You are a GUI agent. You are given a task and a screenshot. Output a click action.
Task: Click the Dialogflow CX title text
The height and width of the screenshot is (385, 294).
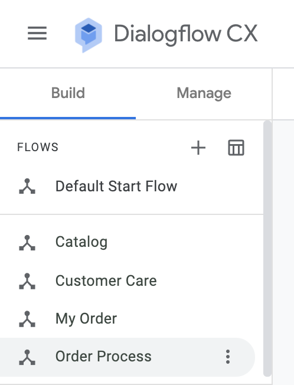pos(186,34)
